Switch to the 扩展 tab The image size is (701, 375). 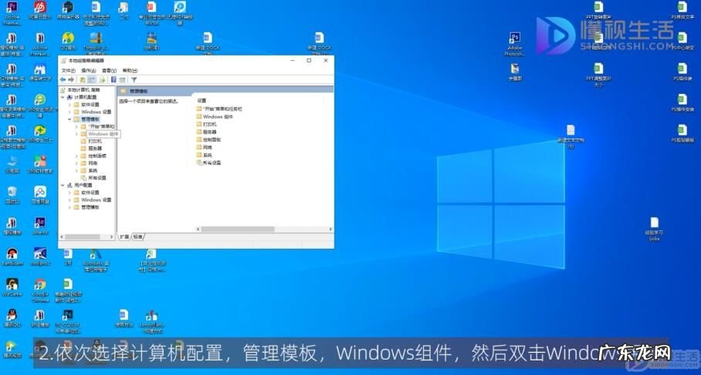124,236
